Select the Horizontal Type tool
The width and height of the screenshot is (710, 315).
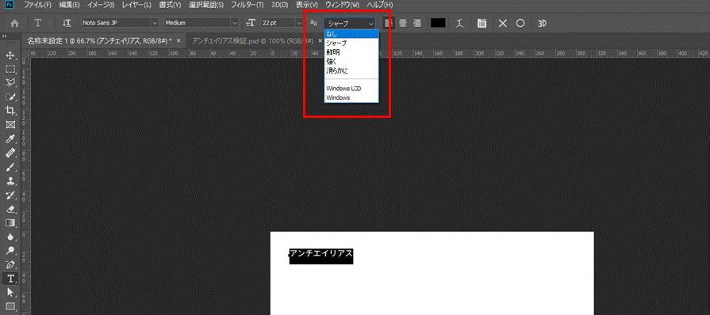point(10,279)
